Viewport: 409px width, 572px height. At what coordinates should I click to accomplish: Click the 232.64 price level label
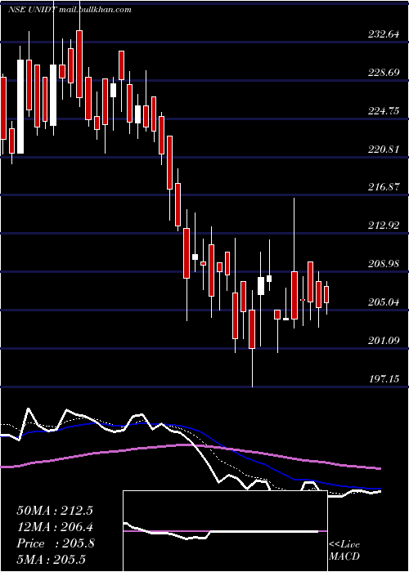pyautogui.click(x=384, y=35)
